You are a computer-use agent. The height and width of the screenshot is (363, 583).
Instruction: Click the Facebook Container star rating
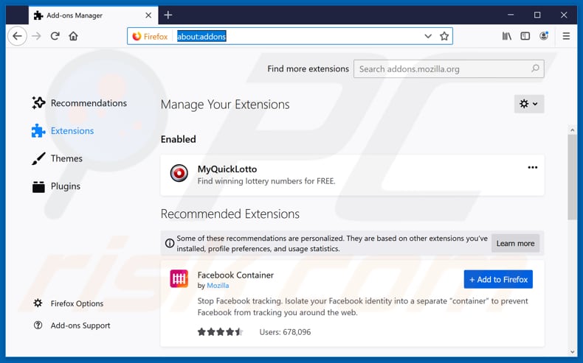click(x=220, y=331)
